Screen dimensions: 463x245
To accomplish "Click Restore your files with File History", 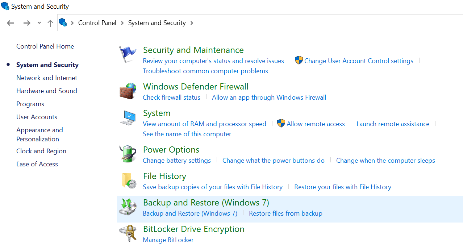I will [x=342, y=187].
